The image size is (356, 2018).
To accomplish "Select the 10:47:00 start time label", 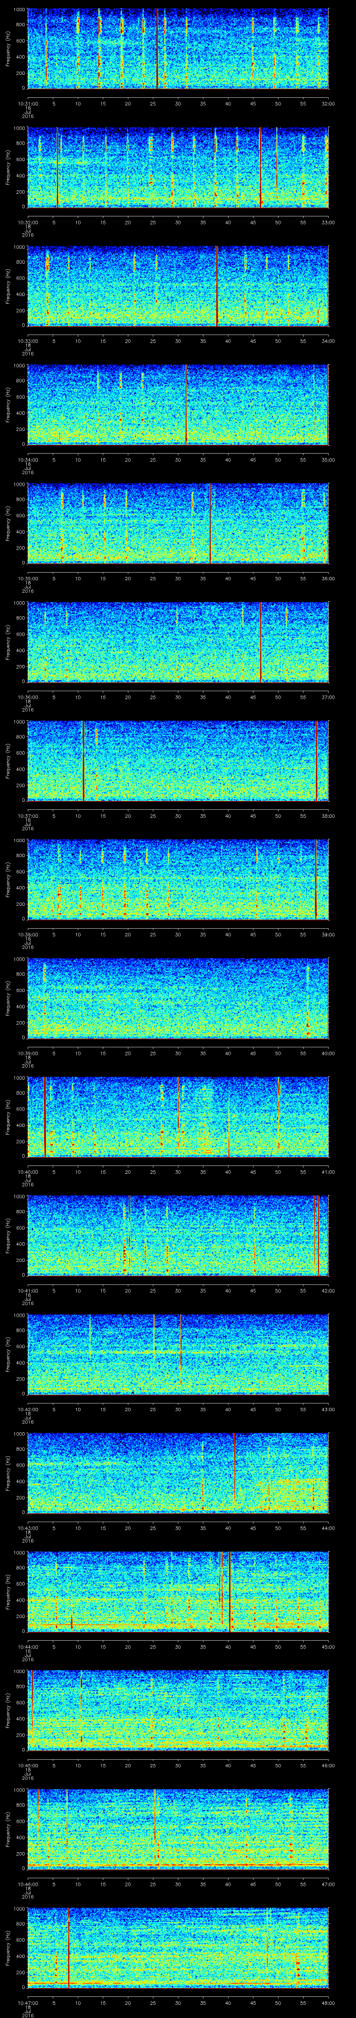I will (x=27, y=2002).
